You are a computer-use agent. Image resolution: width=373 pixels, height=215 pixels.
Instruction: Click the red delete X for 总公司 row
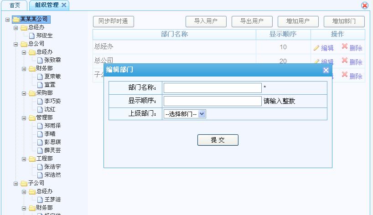click(x=344, y=61)
